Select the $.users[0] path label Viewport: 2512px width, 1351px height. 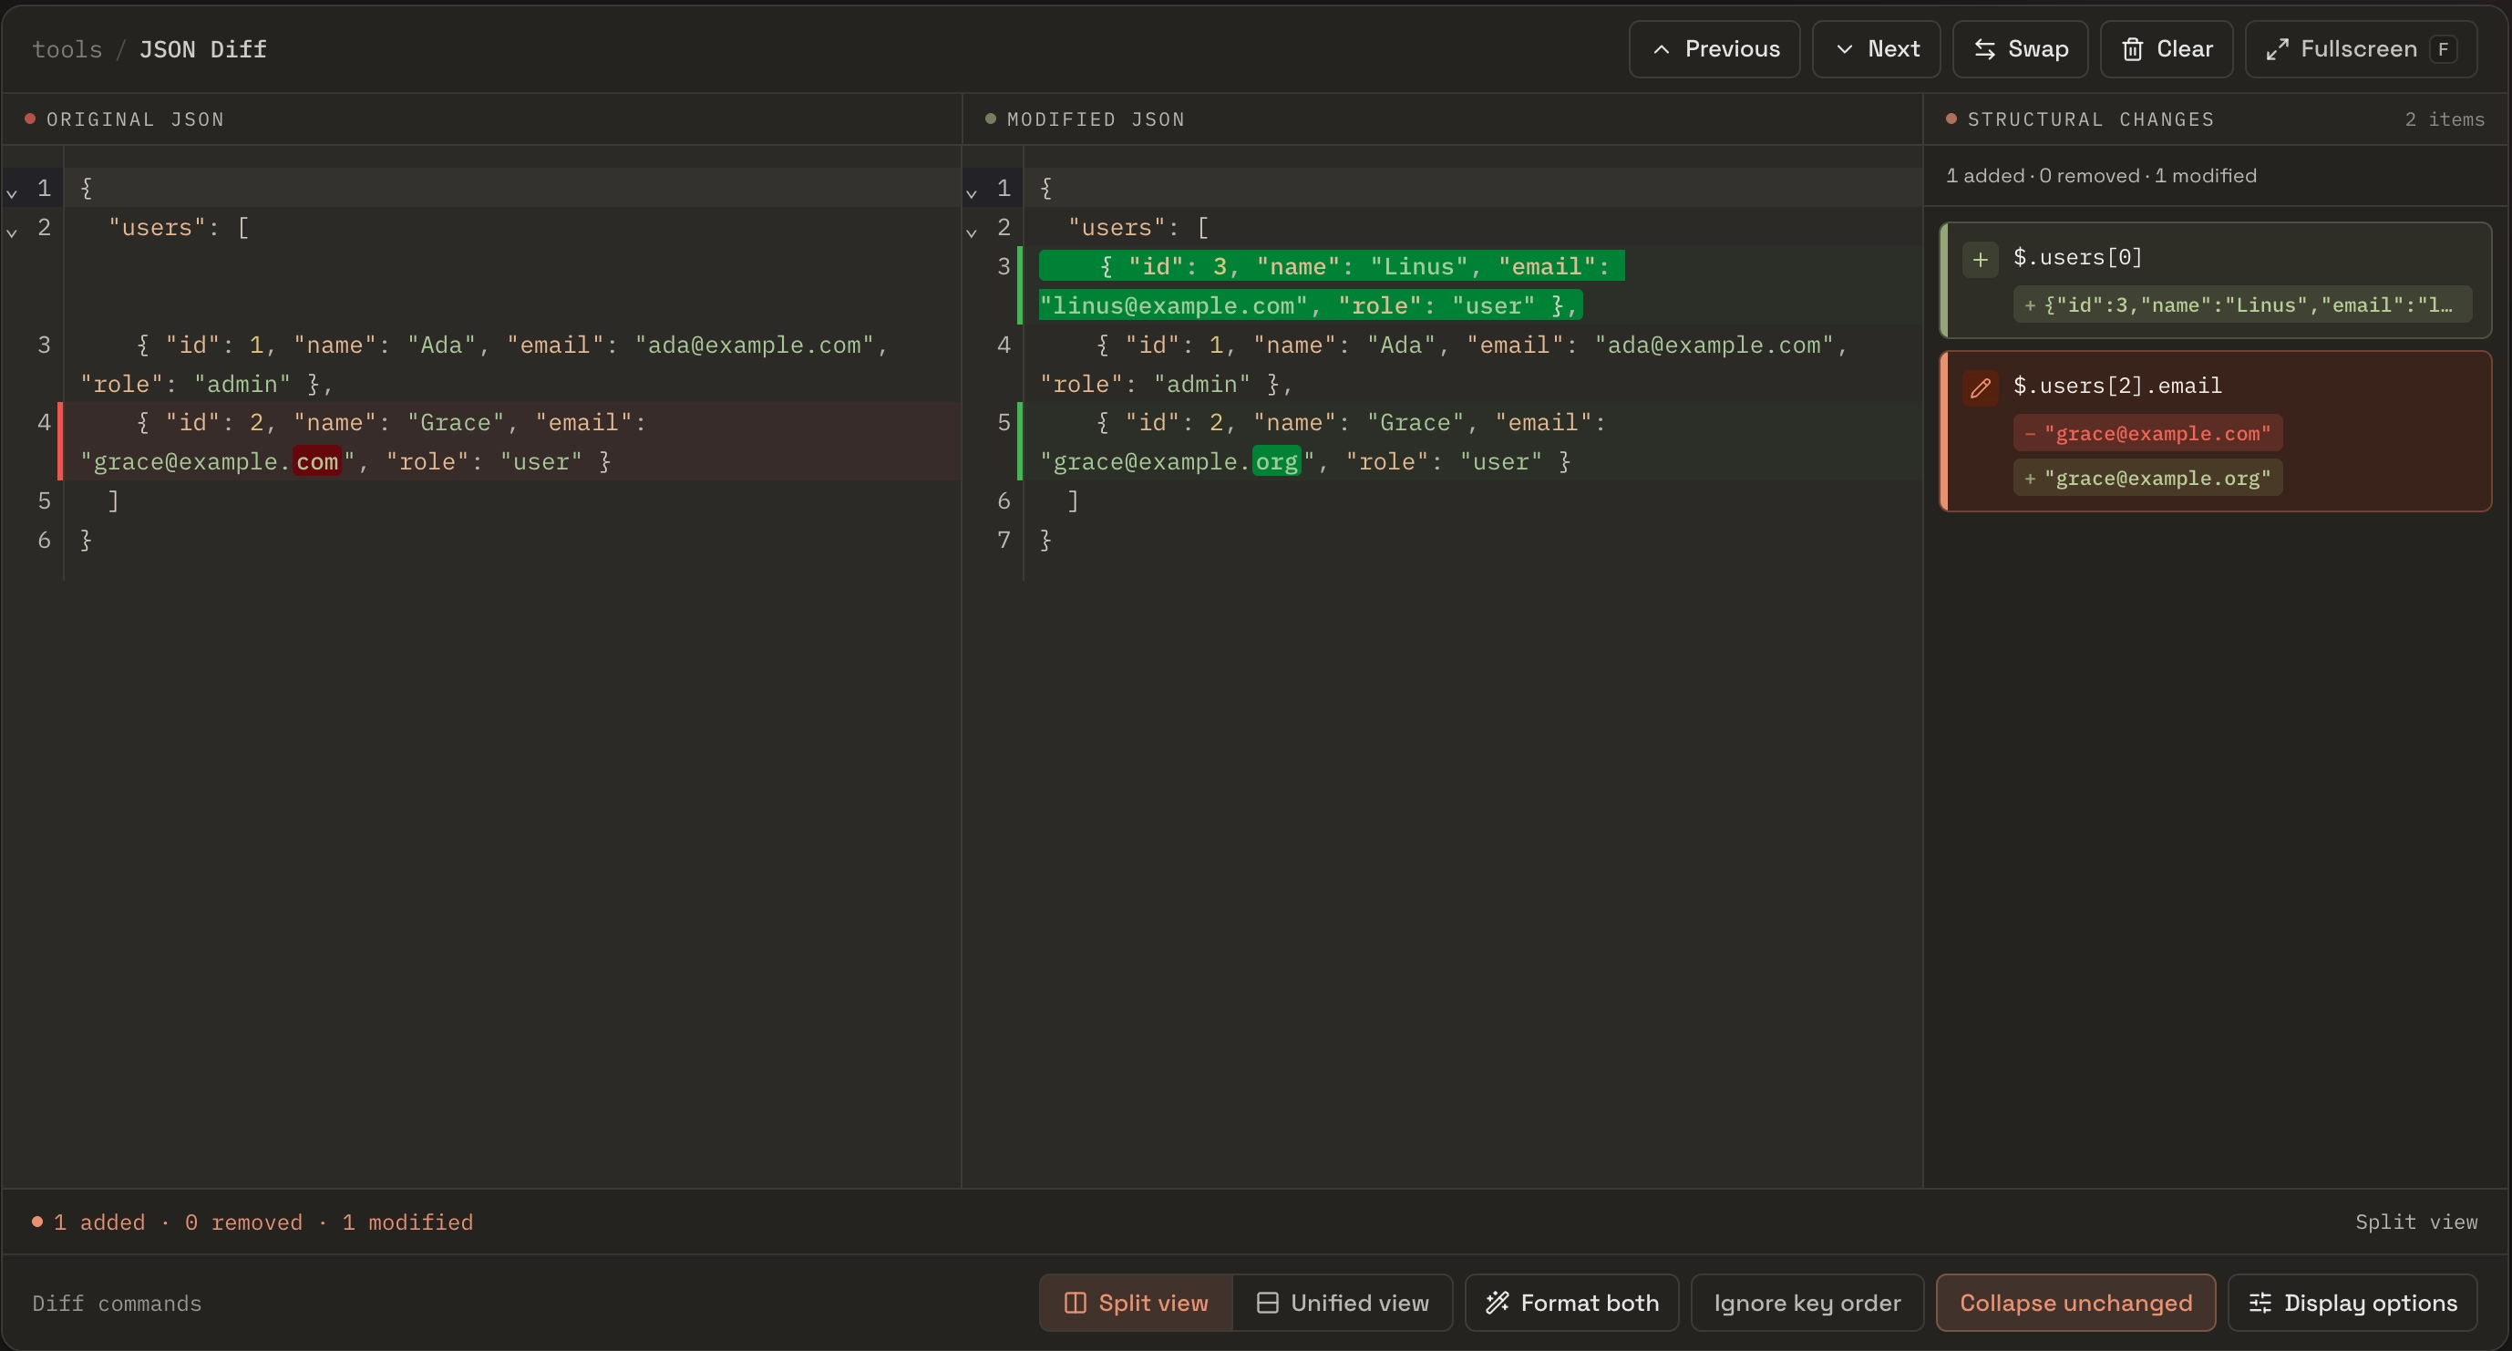coord(2077,257)
